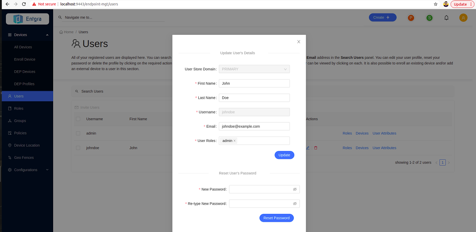The width and height of the screenshot is (476, 232).
Task: Open the User Store Domain dropdown
Action: pos(254,69)
